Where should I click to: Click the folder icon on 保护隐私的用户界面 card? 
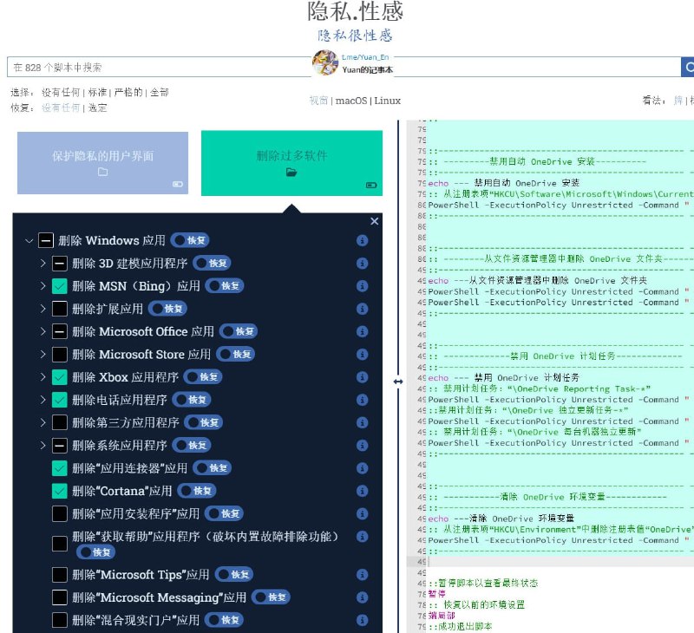102,172
